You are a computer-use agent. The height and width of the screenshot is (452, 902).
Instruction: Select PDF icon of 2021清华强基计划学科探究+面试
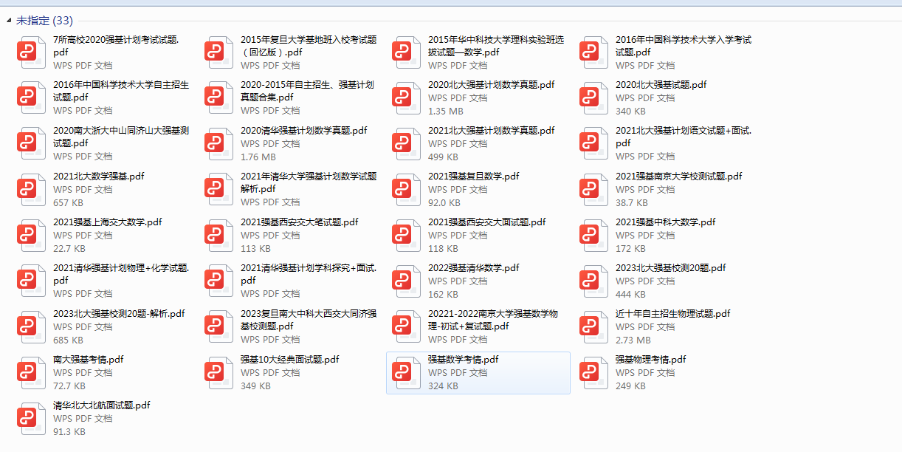(218, 281)
